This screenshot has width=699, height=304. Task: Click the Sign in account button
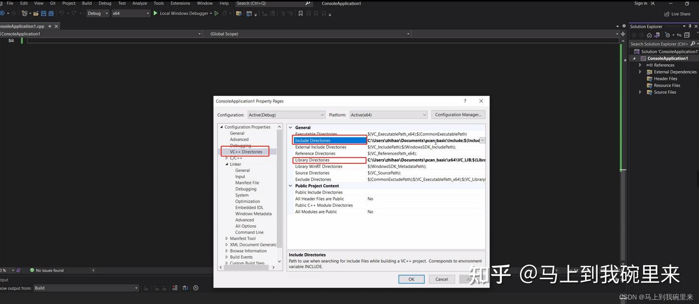point(641,3)
